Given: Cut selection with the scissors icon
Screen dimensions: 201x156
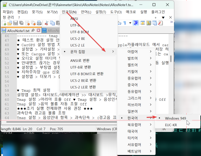Looking at the screenshot, I should 47,23.
